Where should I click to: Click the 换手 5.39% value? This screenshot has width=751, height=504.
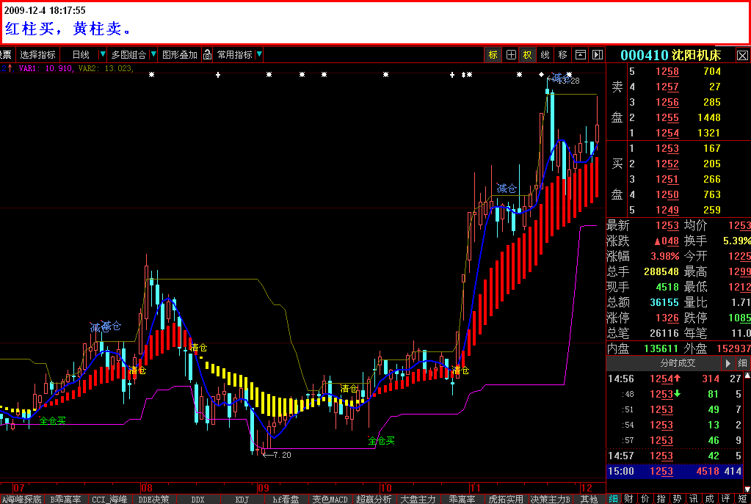736,241
